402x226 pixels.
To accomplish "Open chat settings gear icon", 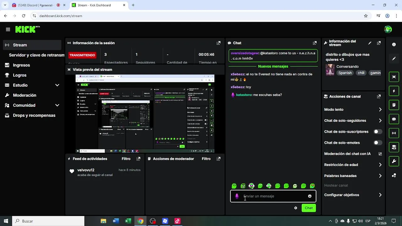I will coord(296,208).
